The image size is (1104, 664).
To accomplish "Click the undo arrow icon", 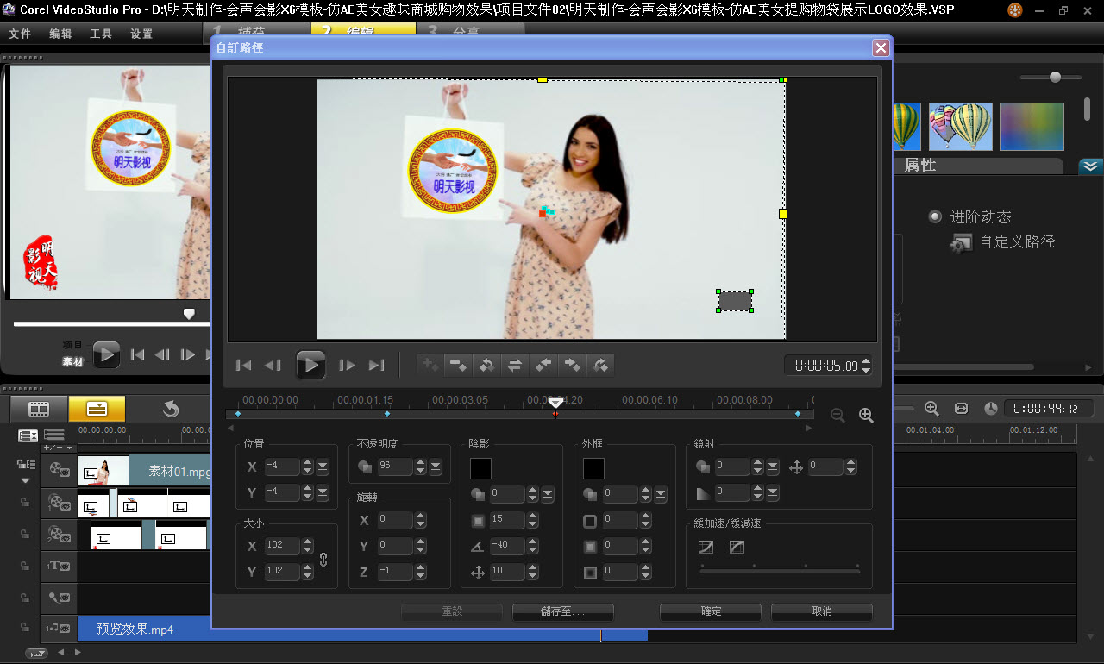I will tap(171, 409).
